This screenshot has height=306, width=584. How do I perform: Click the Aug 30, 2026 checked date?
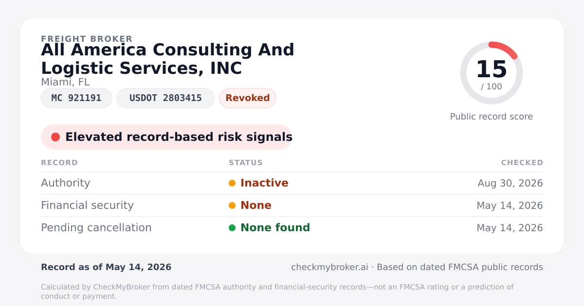point(510,183)
